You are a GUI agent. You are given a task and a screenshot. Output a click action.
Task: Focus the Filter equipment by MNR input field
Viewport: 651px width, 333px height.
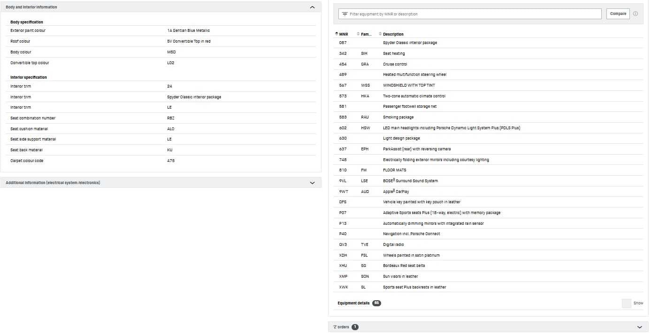point(470,14)
